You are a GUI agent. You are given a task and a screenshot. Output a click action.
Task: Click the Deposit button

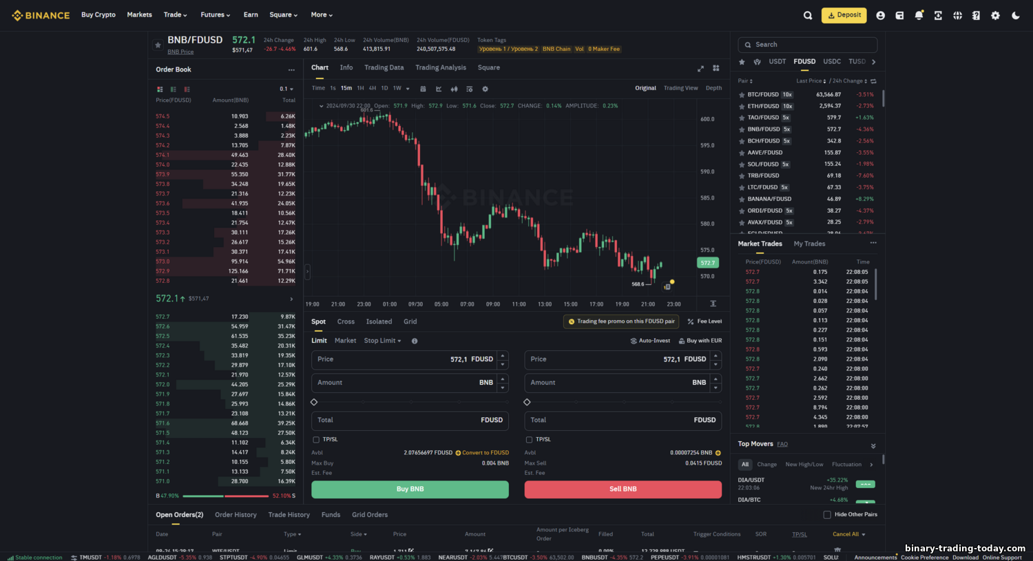[x=844, y=15]
